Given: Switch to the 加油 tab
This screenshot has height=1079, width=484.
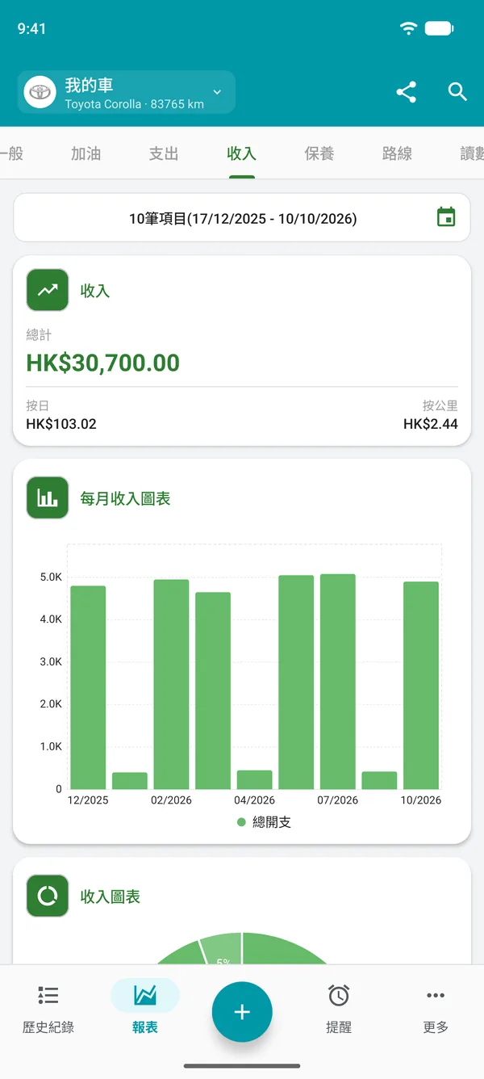Looking at the screenshot, I should (86, 153).
